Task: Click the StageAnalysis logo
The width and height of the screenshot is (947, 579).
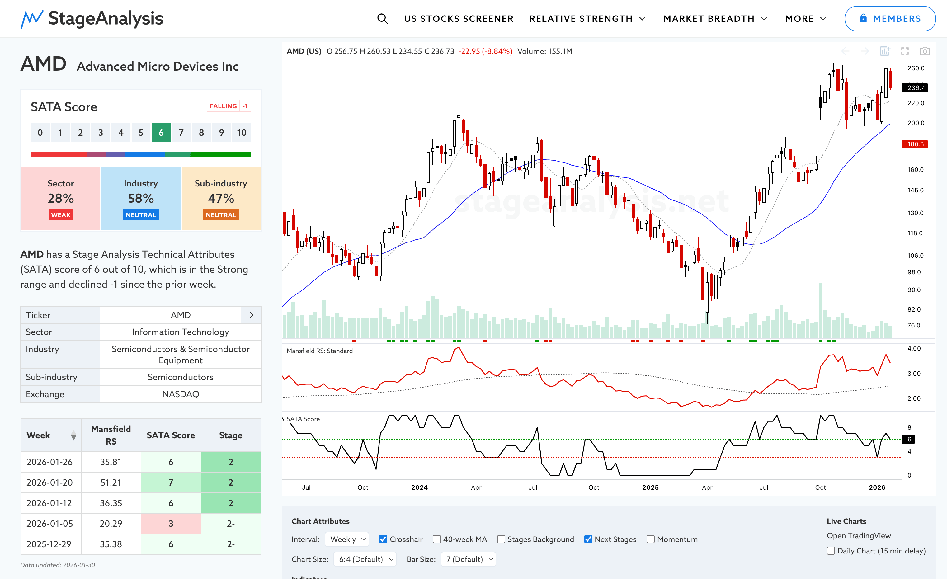Action: (92, 18)
